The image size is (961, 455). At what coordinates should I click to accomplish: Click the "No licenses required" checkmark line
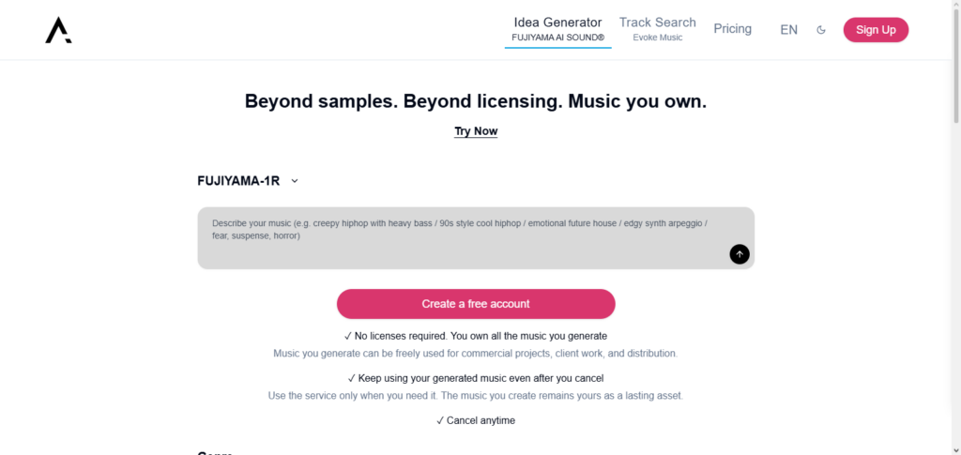(x=476, y=336)
